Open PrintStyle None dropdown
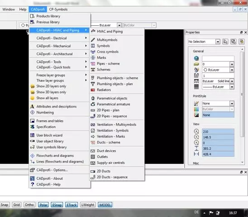This screenshot has width=248, height=217. pos(232,104)
